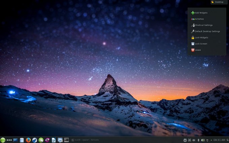Launch the blue wolf globe browser icon

pos(35,140)
